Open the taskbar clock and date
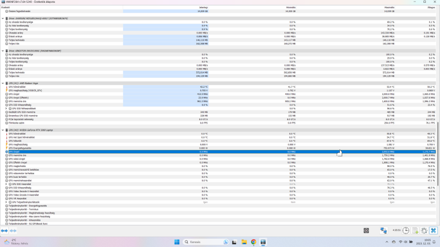Screen dimensions: 440x247 pos(424,242)
